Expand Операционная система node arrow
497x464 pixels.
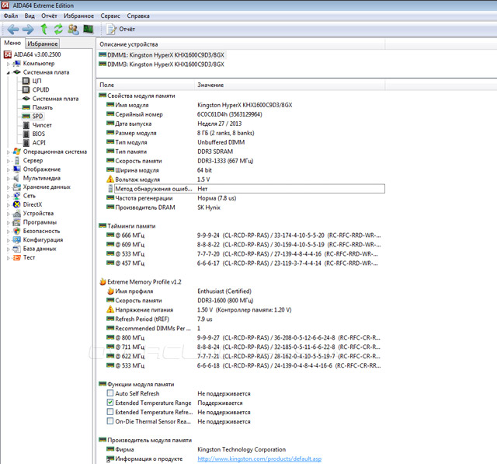[x=9, y=152]
